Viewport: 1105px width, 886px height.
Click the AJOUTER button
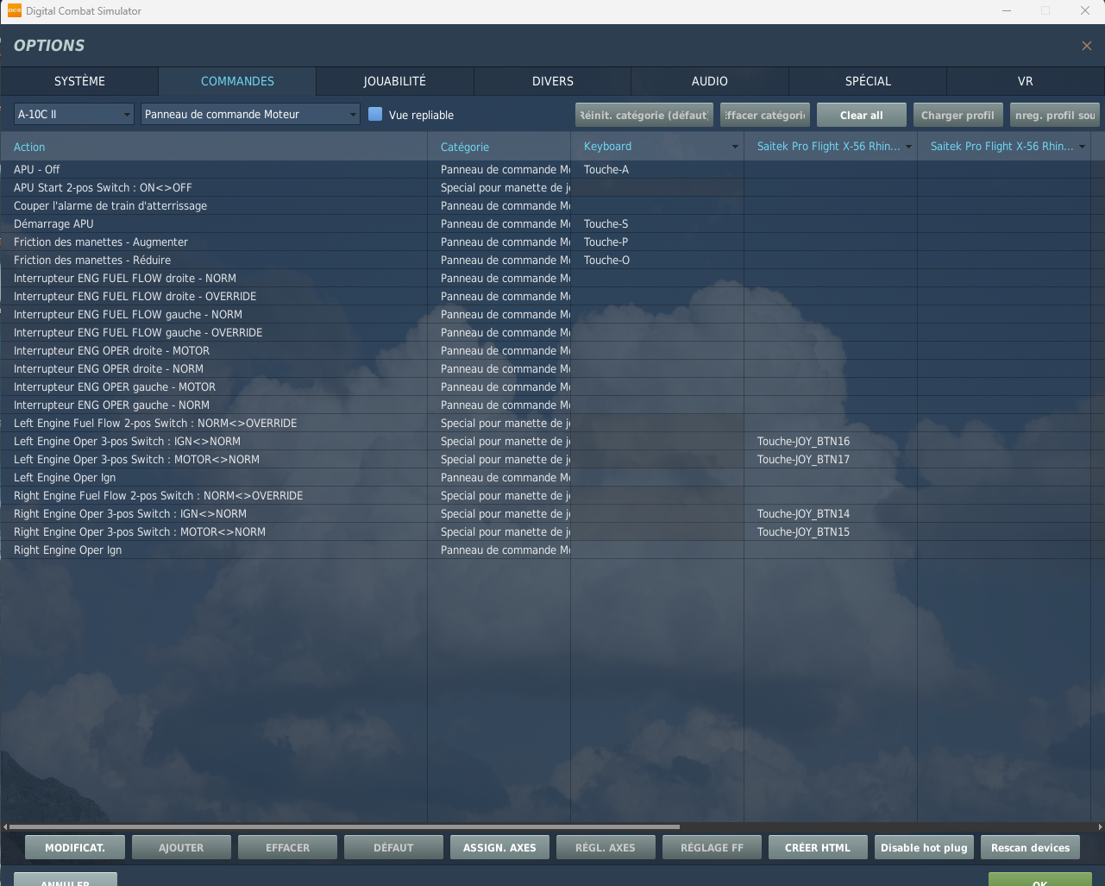(181, 847)
